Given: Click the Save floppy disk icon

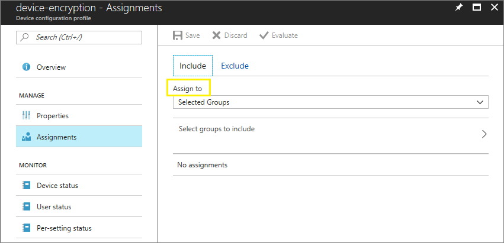Looking at the screenshot, I should (178, 35).
